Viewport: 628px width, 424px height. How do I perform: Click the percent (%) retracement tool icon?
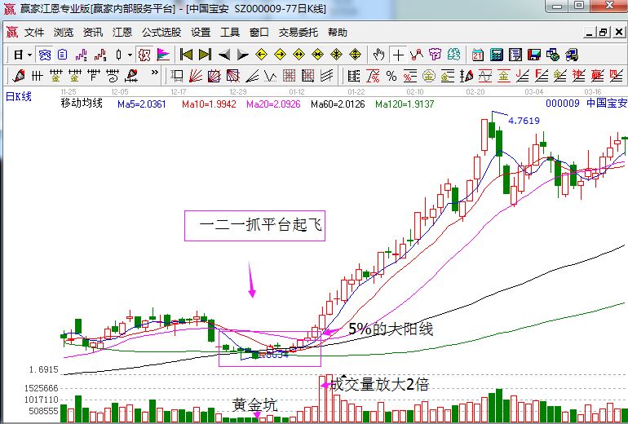(391, 77)
